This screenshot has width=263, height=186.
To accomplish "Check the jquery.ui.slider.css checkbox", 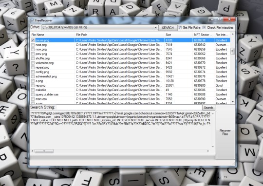I will coord(33,94).
